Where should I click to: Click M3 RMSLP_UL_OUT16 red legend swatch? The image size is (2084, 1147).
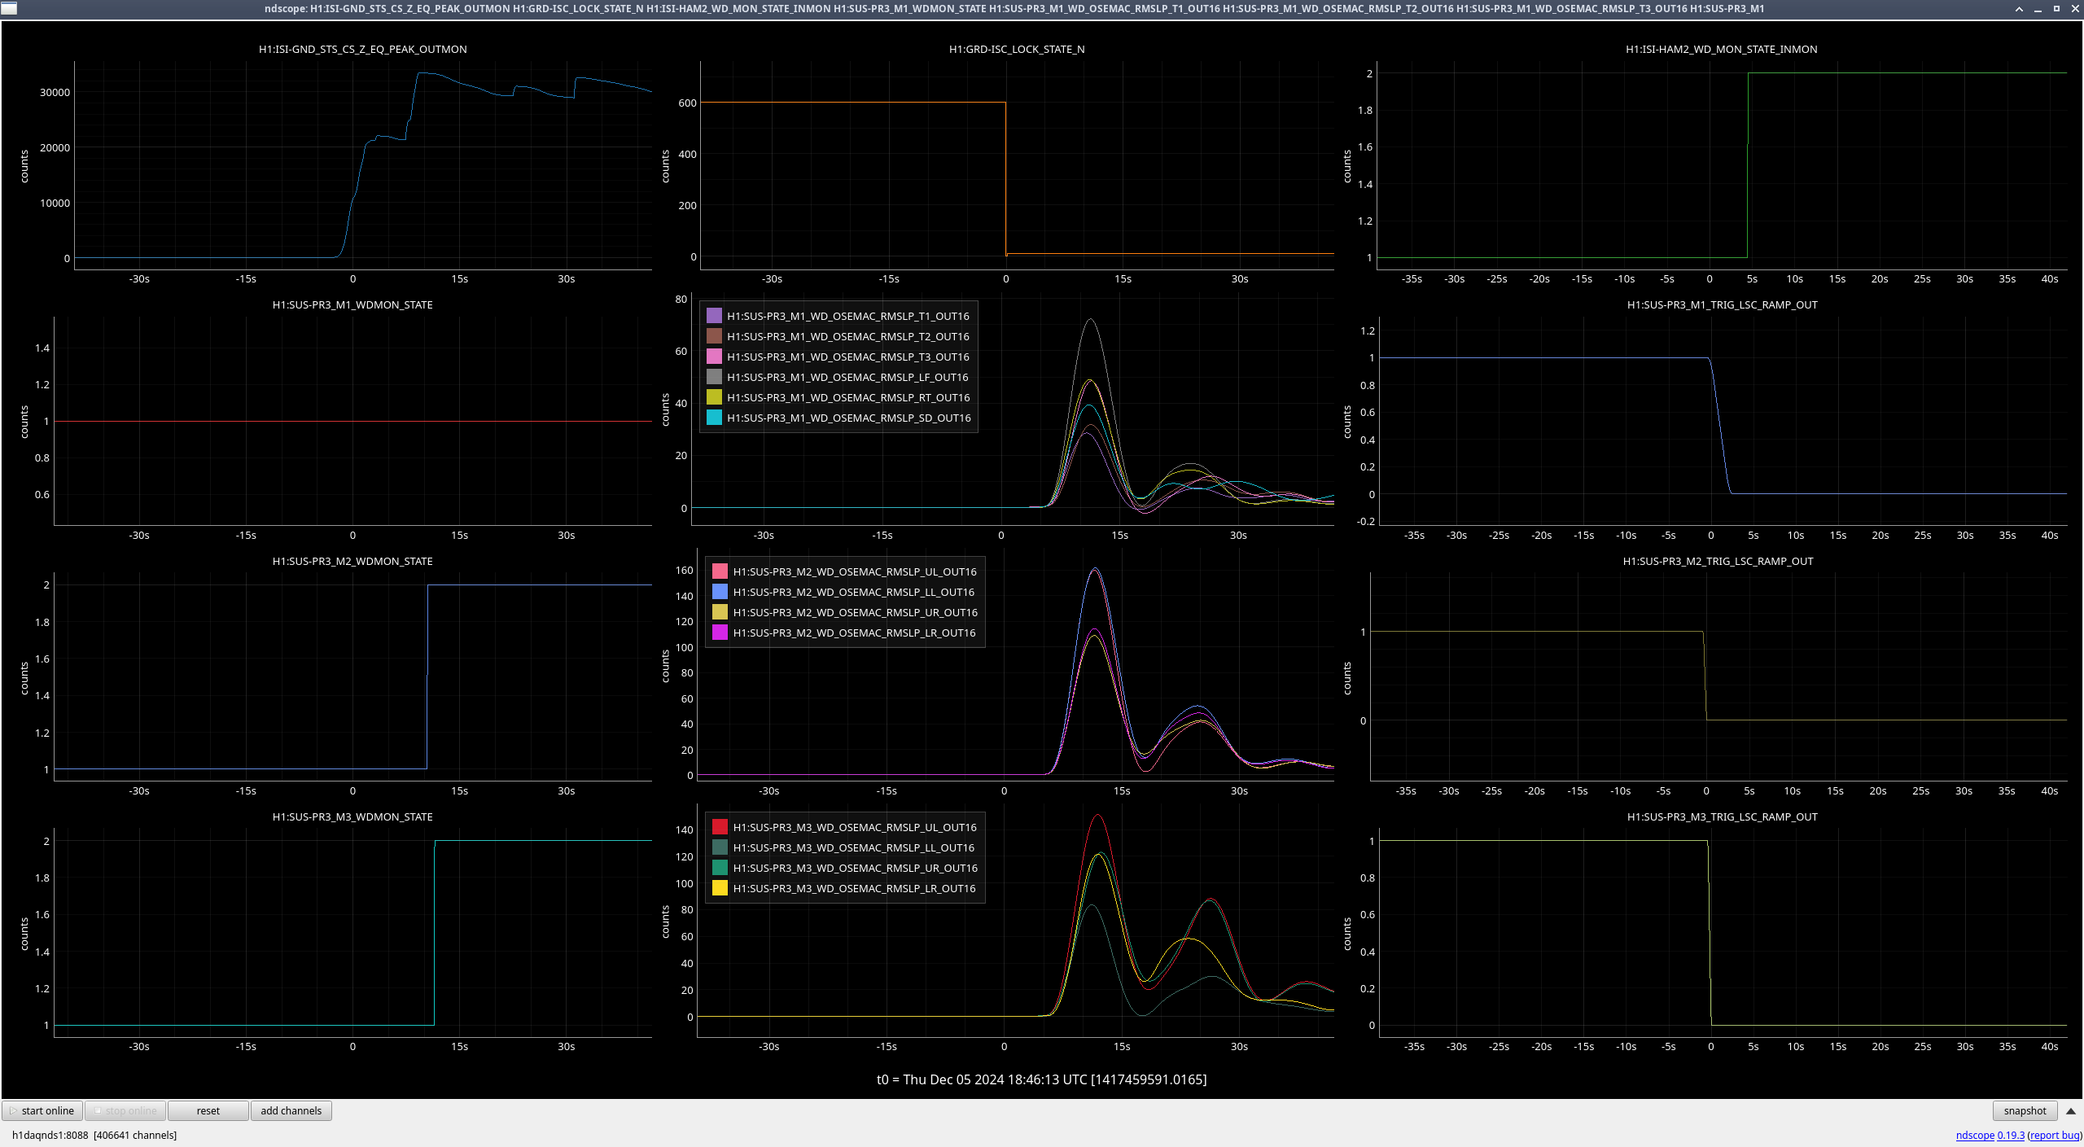[x=720, y=827]
